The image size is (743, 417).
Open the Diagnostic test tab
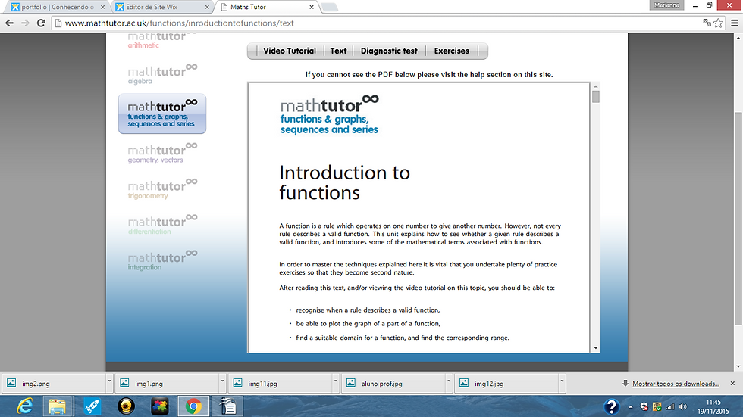tap(389, 51)
